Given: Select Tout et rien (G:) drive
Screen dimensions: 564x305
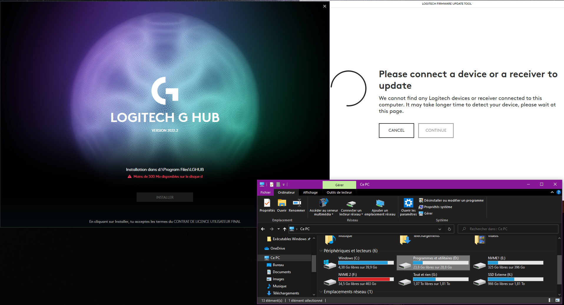Looking at the screenshot, I should pyautogui.click(x=433, y=279).
